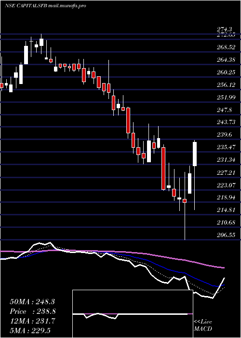Viewport: 241px width, 338px height.
Task: Click the 218.94 price level label
Action: tap(226, 197)
